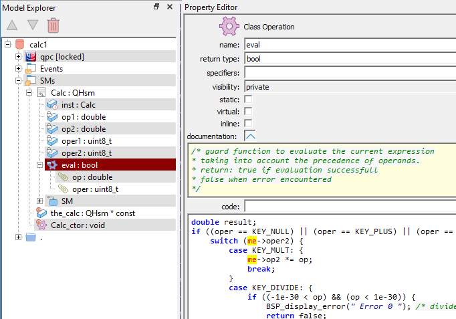Click the delete trash can icon
The height and width of the screenshot is (319, 456).
(x=53, y=26)
